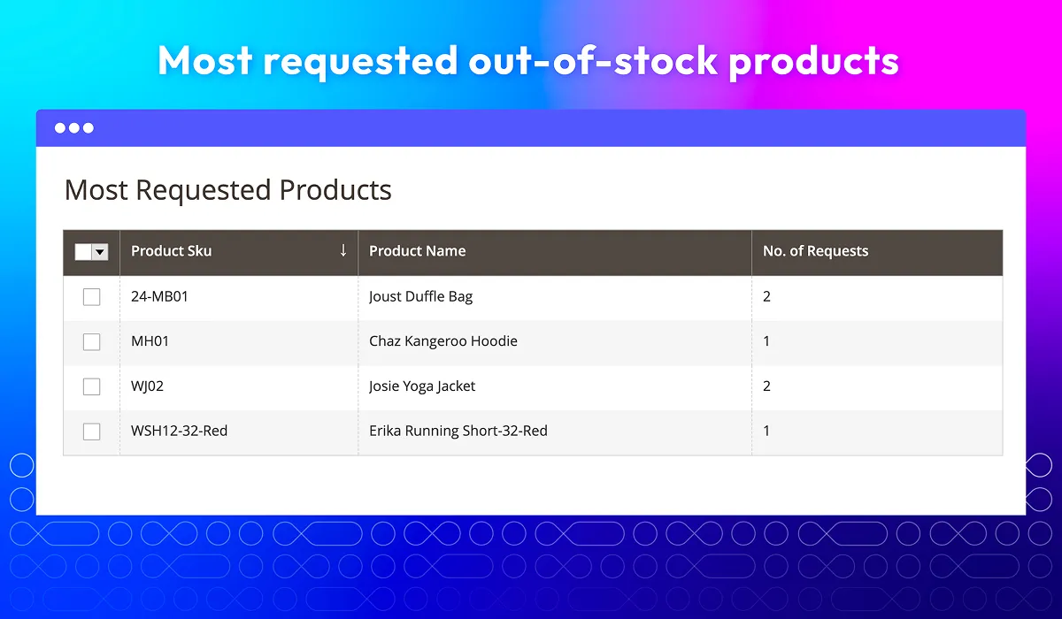Select the MH01 row checkbox
Viewport: 1062px width, 619px height.
91,341
